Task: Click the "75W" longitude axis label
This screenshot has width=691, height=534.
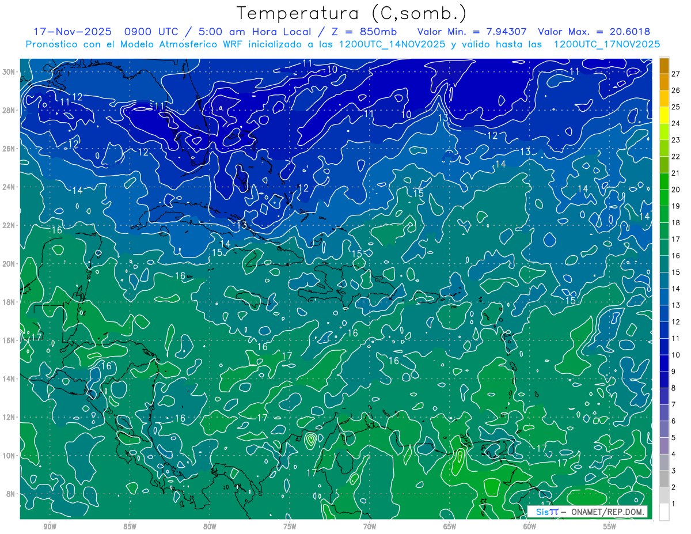Action: (x=290, y=527)
